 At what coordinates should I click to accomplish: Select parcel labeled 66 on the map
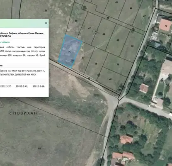point(76,21)
